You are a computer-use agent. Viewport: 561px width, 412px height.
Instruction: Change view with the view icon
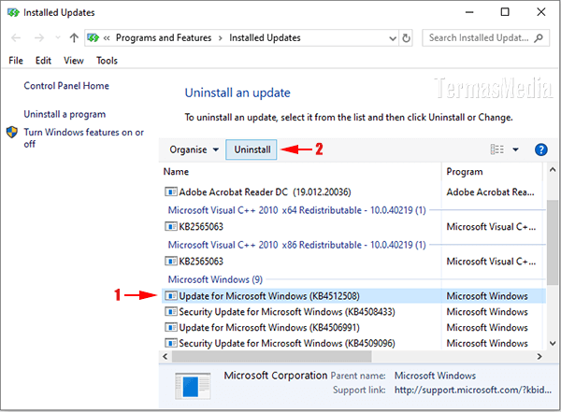497,149
